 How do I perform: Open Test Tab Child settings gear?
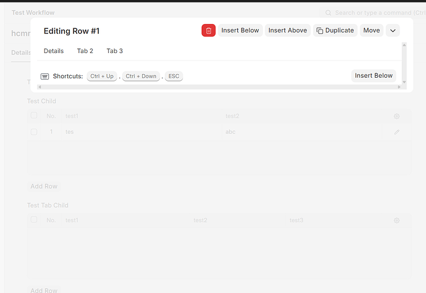tap(397, 220)
